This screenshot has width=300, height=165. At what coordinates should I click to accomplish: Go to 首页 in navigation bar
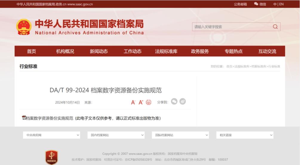tap(32, 51)
